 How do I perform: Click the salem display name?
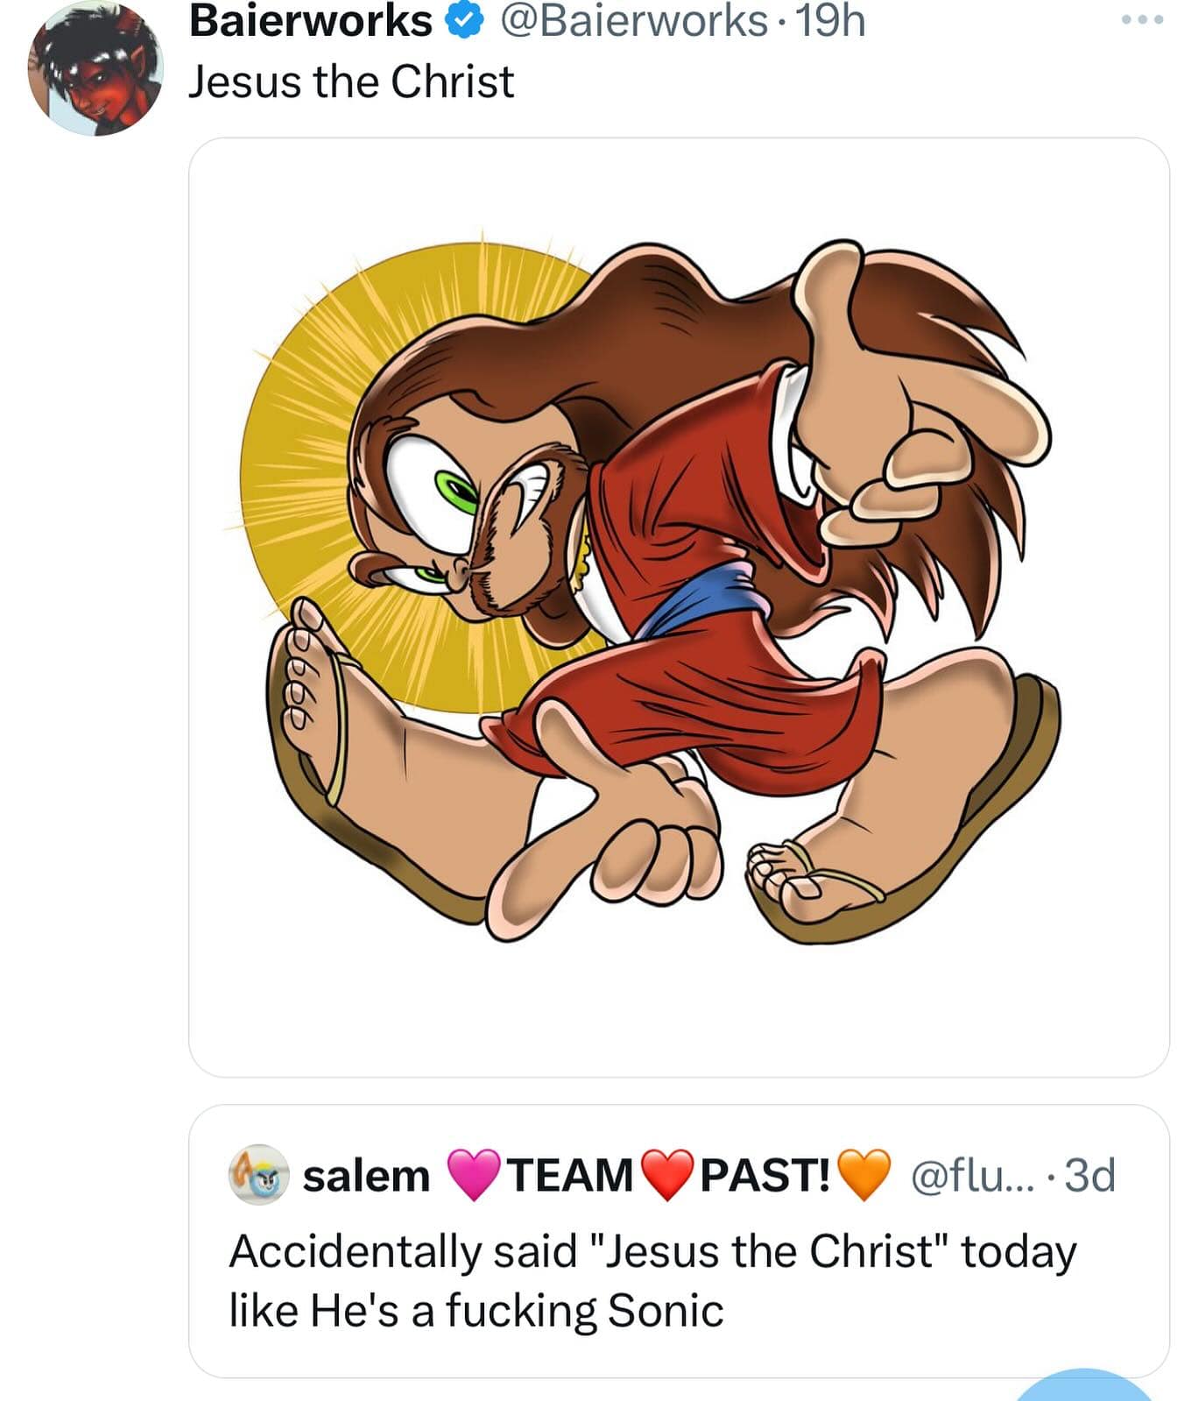coord(366,1176)
